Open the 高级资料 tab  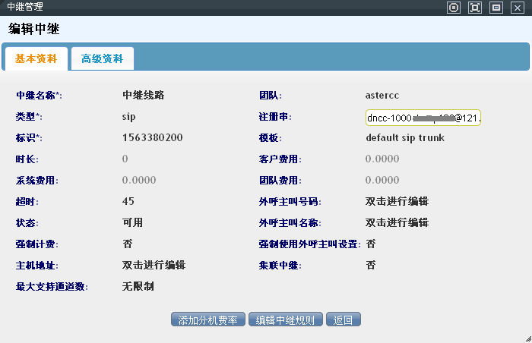pyautogui.click(x=102, y=58)
